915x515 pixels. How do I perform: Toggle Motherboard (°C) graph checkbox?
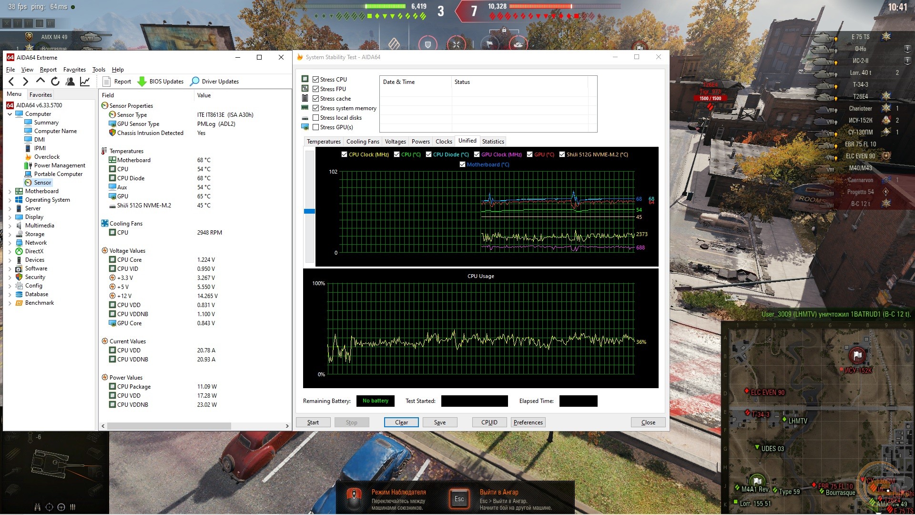tap(462, 165)
